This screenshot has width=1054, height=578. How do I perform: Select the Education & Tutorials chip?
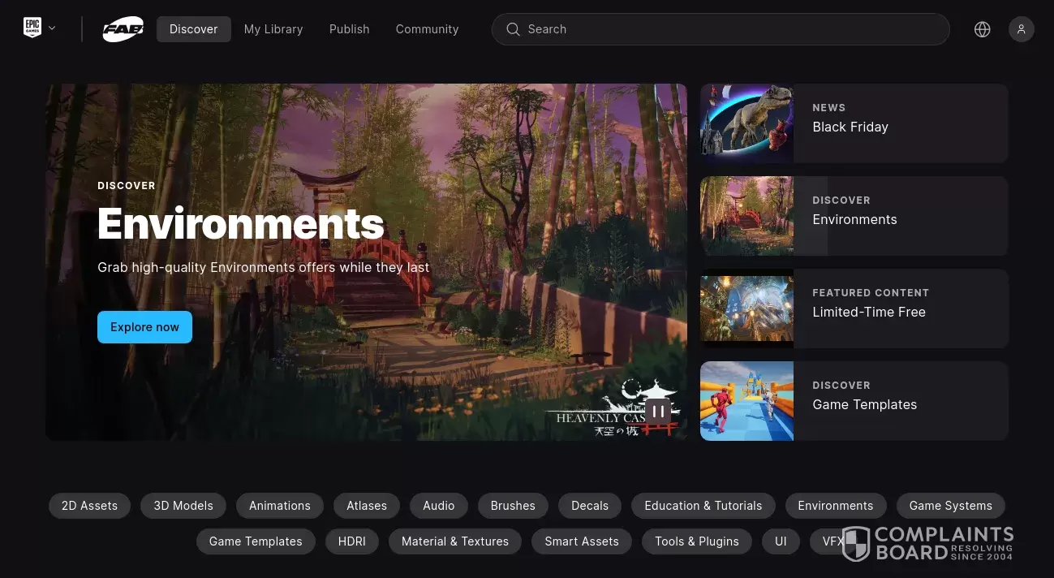tap(703, 506)
